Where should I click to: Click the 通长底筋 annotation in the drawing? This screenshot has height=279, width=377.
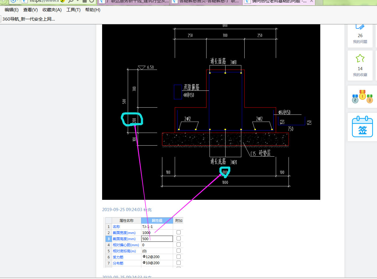218,161
